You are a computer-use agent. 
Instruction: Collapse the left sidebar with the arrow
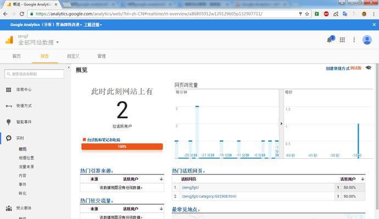tap(69, 68)
